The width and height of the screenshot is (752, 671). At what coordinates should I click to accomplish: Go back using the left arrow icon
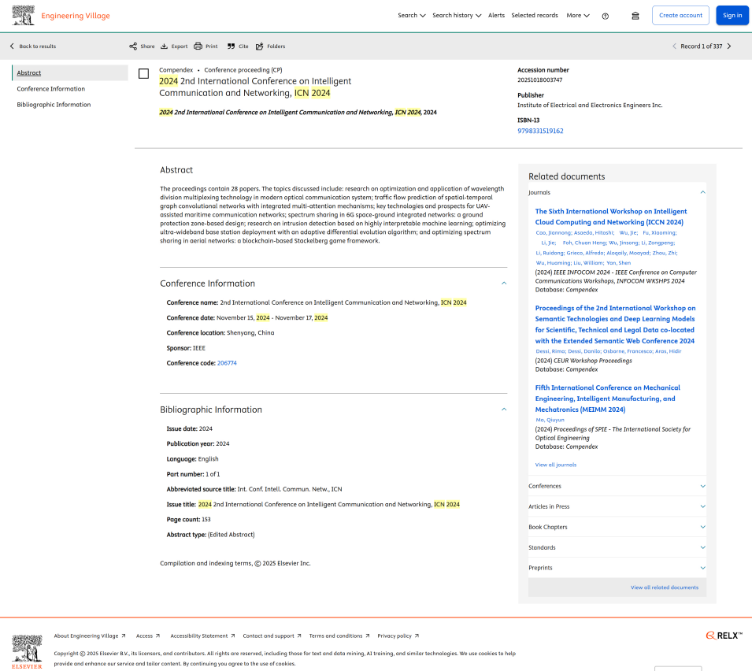tap(12, 46)
